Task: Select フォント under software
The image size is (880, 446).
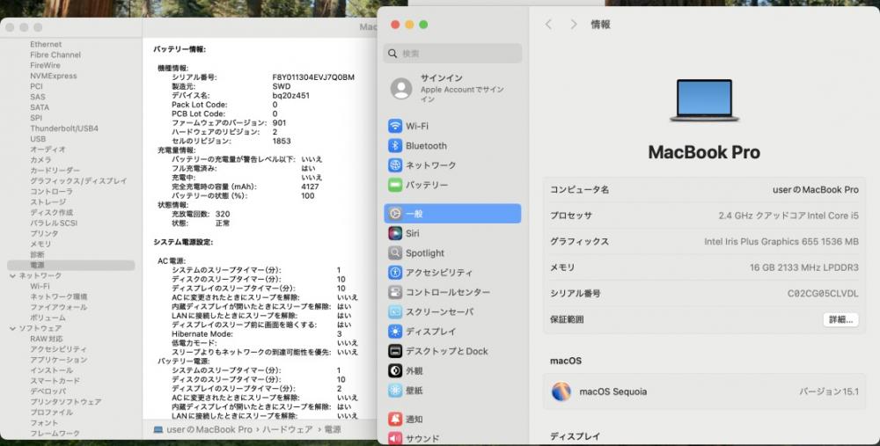Action: [x=44, y=423]
